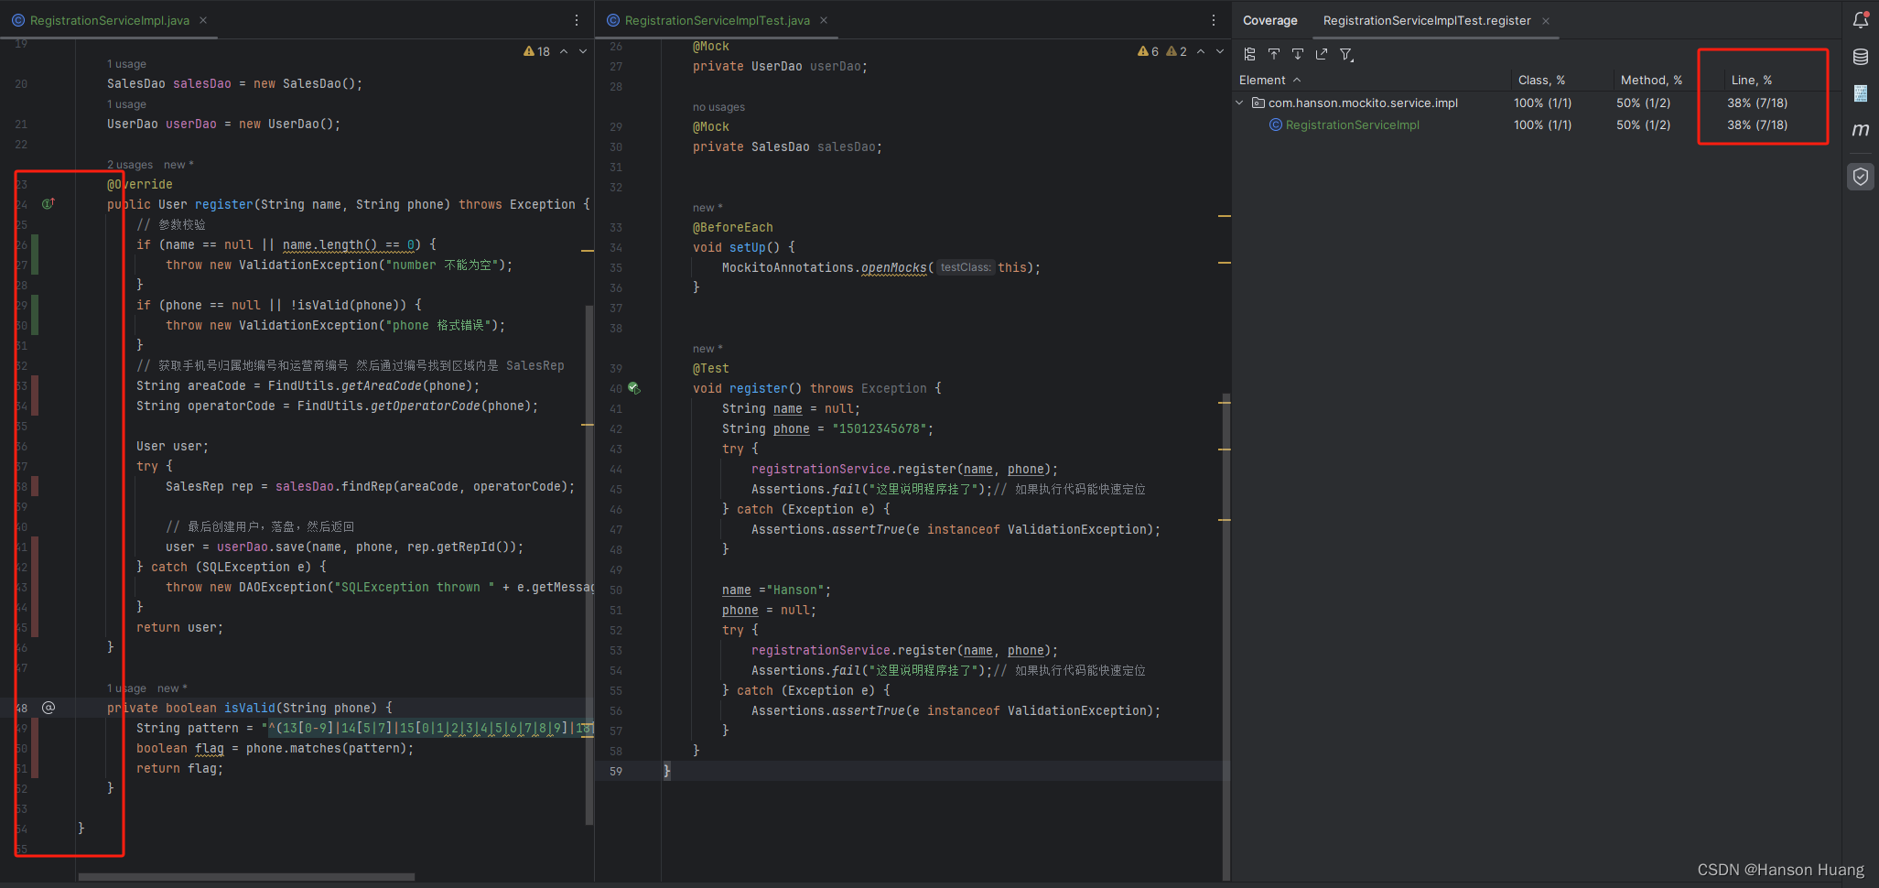Screen dimensions: 1879x888
Task: Click the 100% (1/1) class coverage for the package
Action: (1542, 103)
